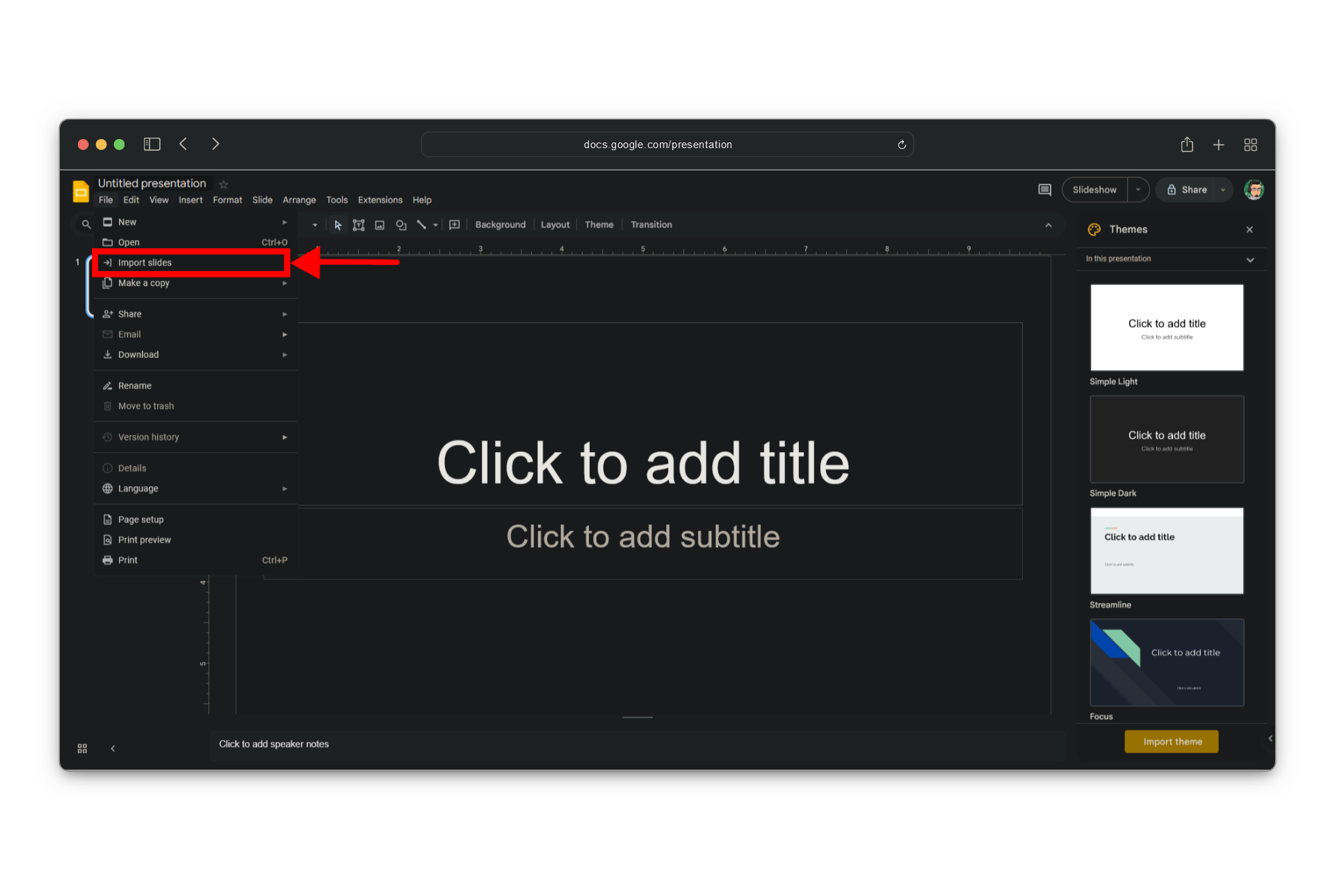Expand the In this presentation section
Viewport: 1335px width, 890px height.
coord(1250,259)
